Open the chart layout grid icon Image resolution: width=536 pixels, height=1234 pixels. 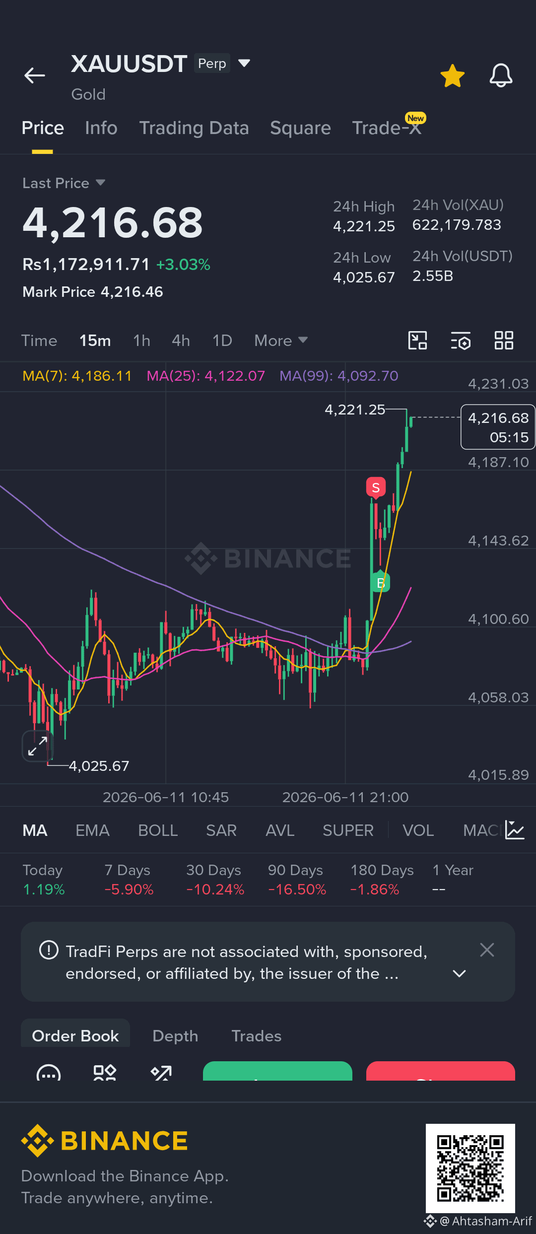coord(504,341)
